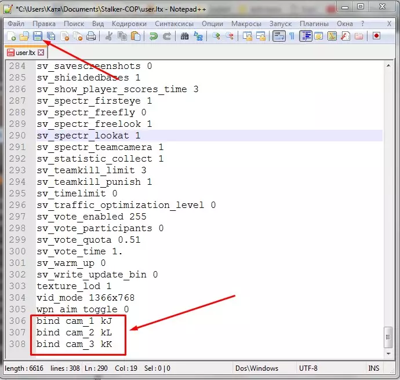Undo last edit with the green Undo arrow
The height and width of the screenshot is (380, 400).
pos(154,36)
